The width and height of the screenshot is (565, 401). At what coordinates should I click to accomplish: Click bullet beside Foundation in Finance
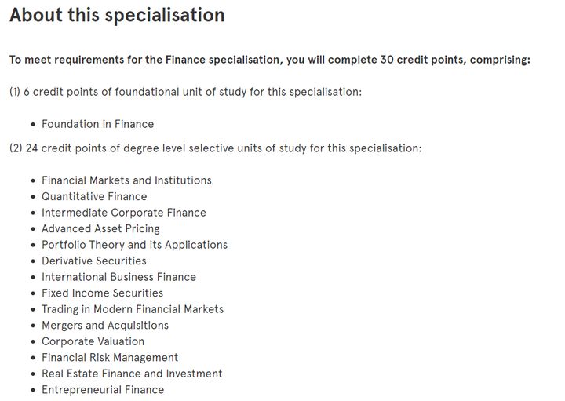click(34, 125)
